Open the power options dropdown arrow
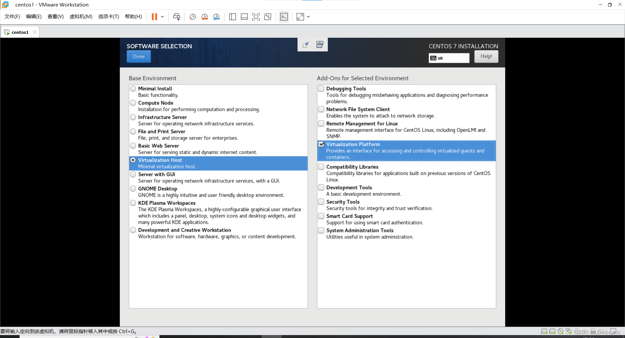This screenshot has height=338, width=625. pos(162,17)
